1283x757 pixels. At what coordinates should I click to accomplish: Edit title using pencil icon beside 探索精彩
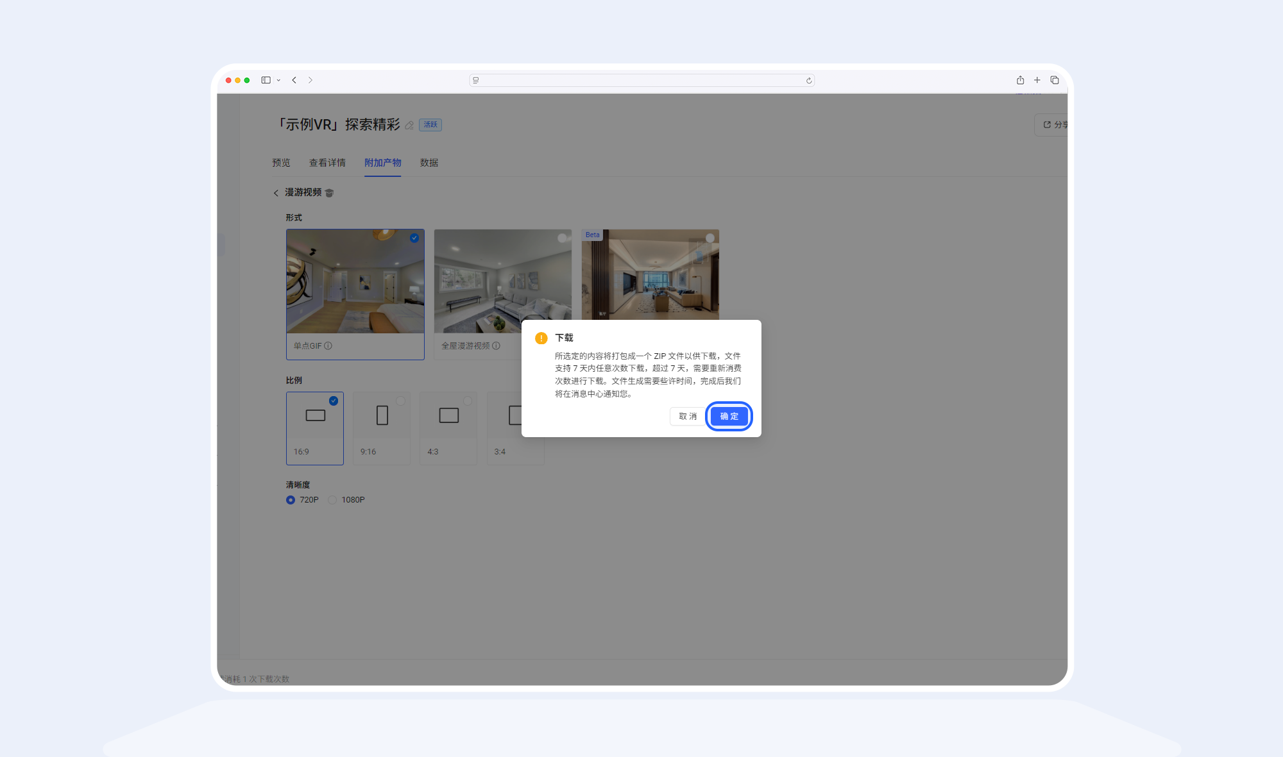pos(409,125)
